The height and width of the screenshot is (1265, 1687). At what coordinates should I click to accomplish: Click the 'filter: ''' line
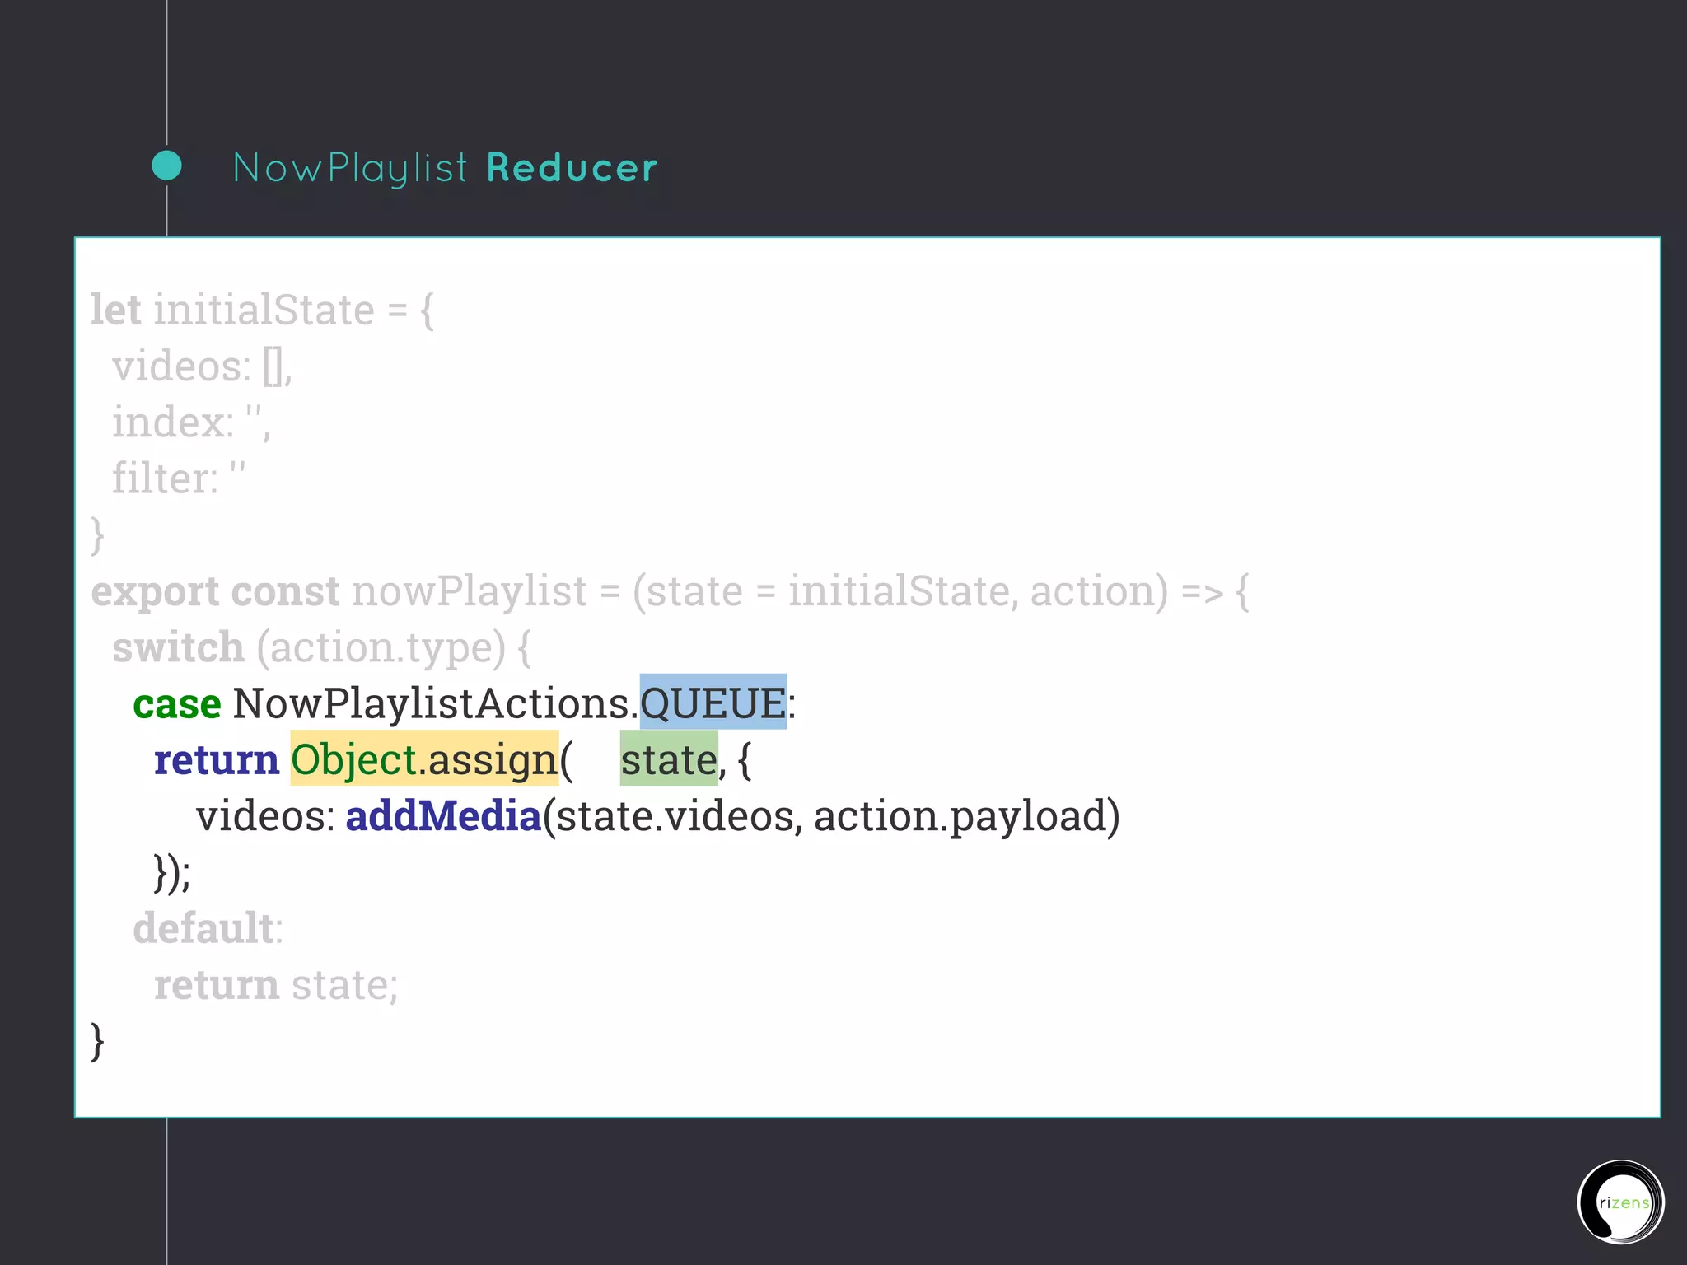(179, 478)
